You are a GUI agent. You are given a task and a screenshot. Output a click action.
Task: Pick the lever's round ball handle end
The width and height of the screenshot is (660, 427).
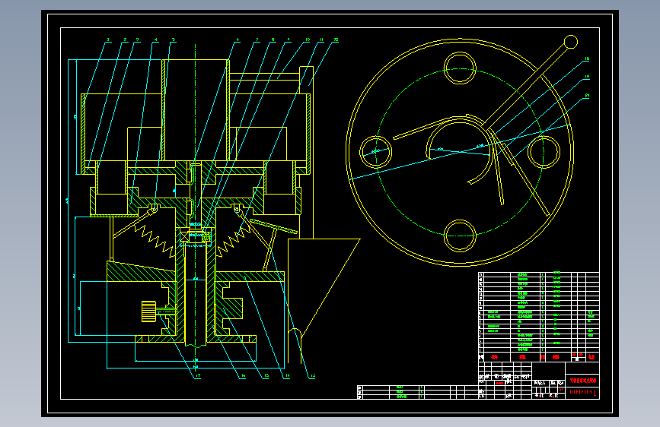click(x=571, y=42)
